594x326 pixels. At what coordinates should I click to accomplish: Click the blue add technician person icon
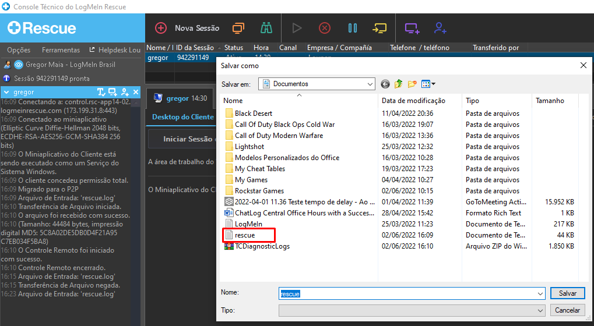click(x=440, y=28)
